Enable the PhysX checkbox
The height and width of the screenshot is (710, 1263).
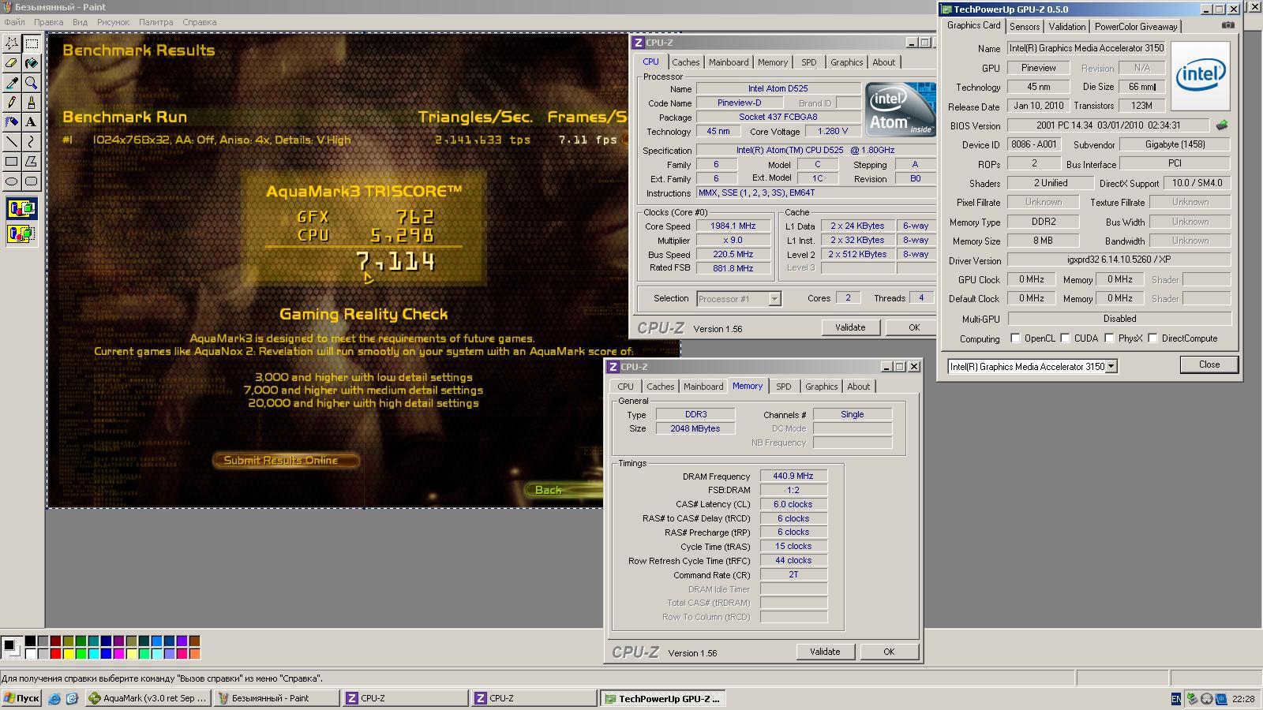click(1110, 338)
